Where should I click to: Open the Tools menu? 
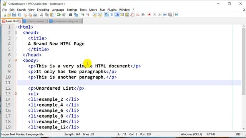click(x=83, y=10)
